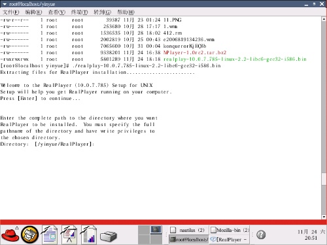Viewport: 327px width, 245px height.
Task: Click the 1.wma filename
Action: pos(170,27)
